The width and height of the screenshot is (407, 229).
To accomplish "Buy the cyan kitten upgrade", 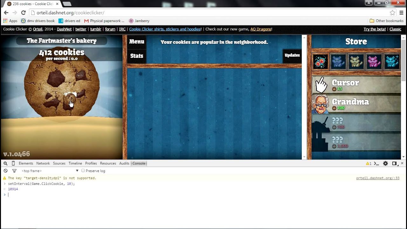I will coord(391,61).
